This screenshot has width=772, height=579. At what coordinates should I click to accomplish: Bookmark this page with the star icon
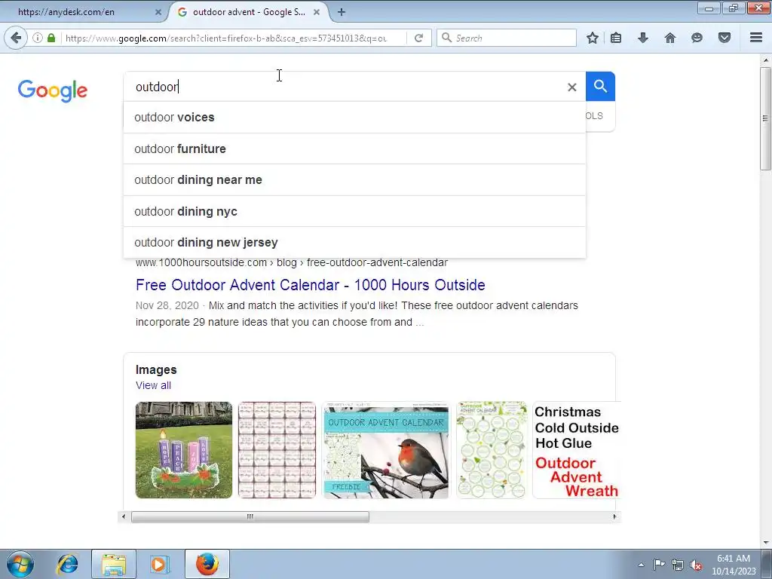click(593, 38)
